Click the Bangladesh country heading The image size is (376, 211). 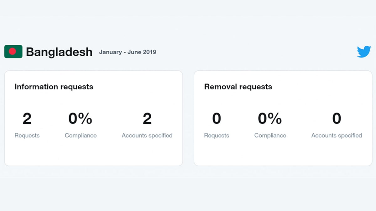(59, 52)
